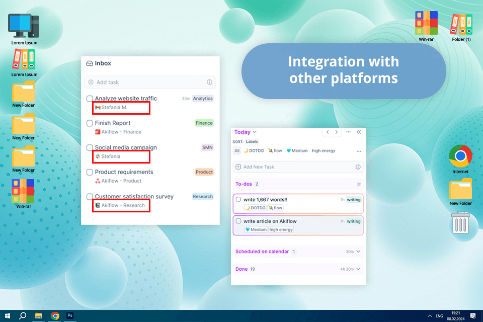483x322 pixels.
Task: Click the Add New Task input field
Action: click(298, 167)
